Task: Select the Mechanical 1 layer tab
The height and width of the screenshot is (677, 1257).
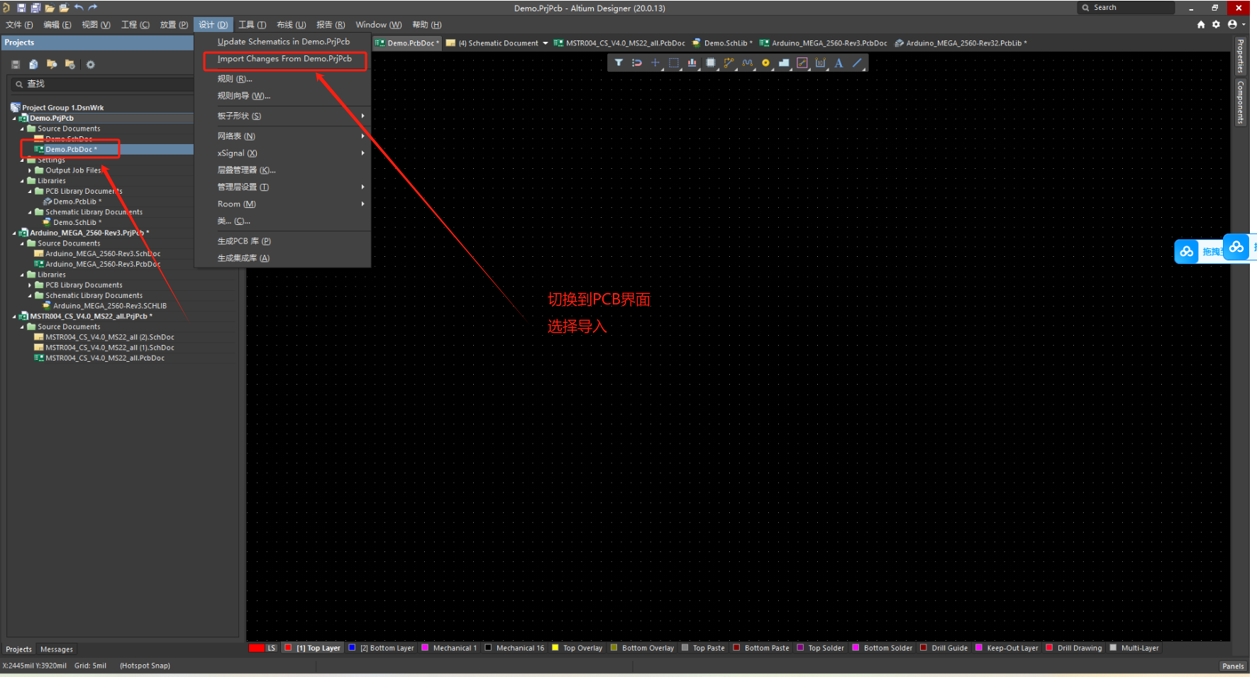Action: 450,648
